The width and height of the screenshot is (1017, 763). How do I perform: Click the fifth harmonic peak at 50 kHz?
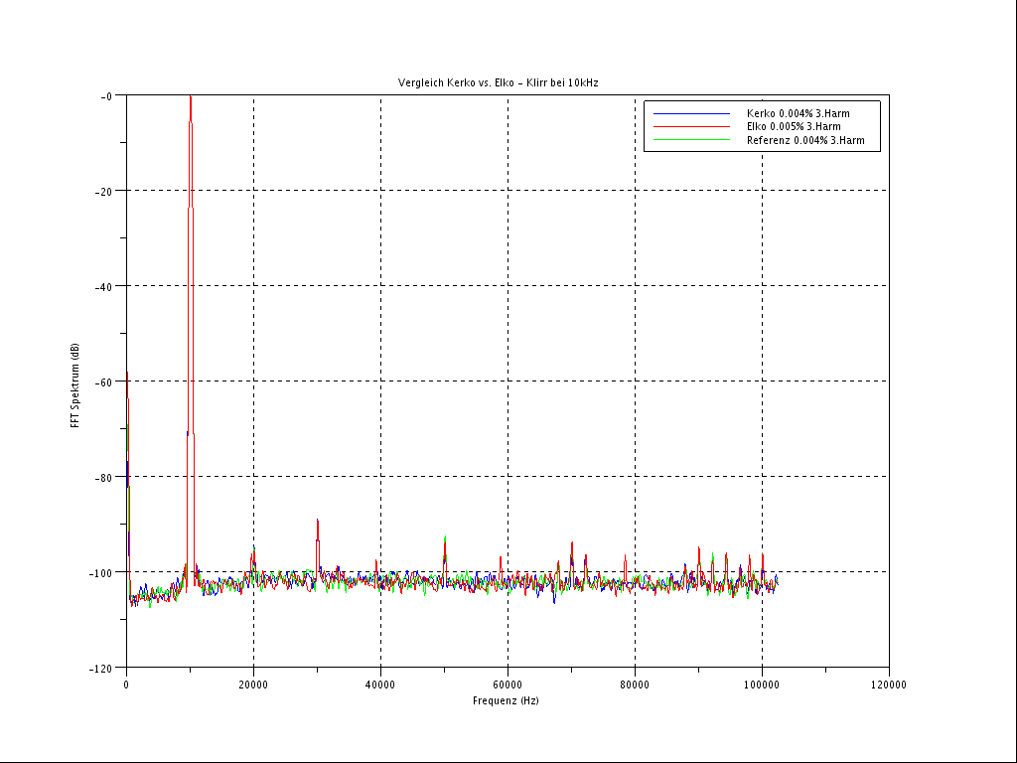(445, 537)
